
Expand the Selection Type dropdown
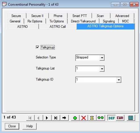click(x=102, y=58)
